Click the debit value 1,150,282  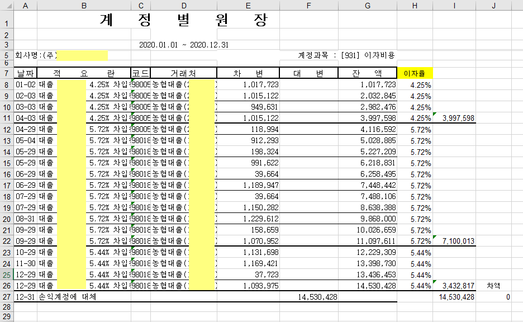[x=248, y=207]
